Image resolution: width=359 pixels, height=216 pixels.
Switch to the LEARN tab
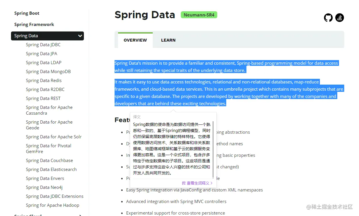168,40
